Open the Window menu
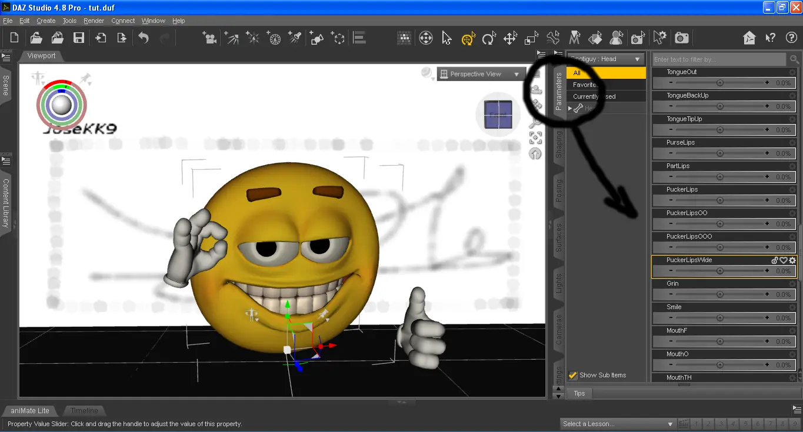 pyautogui.click(x=153, y=21)
